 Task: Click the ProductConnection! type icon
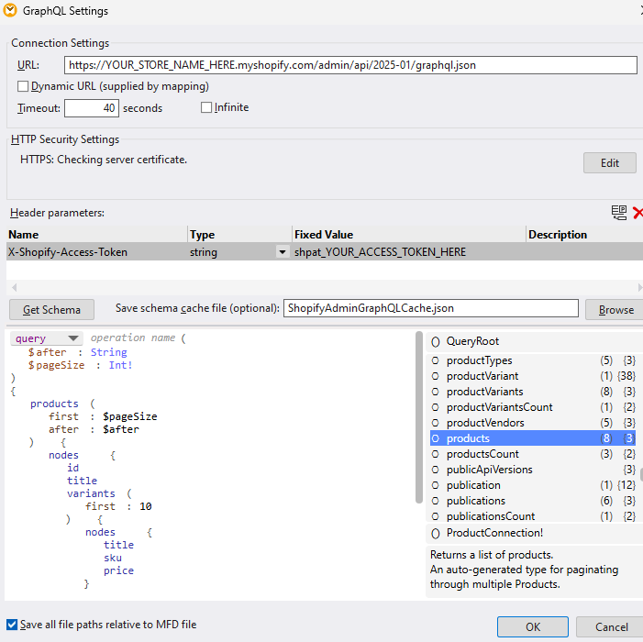pyautogui.click(x=435, y=533)
